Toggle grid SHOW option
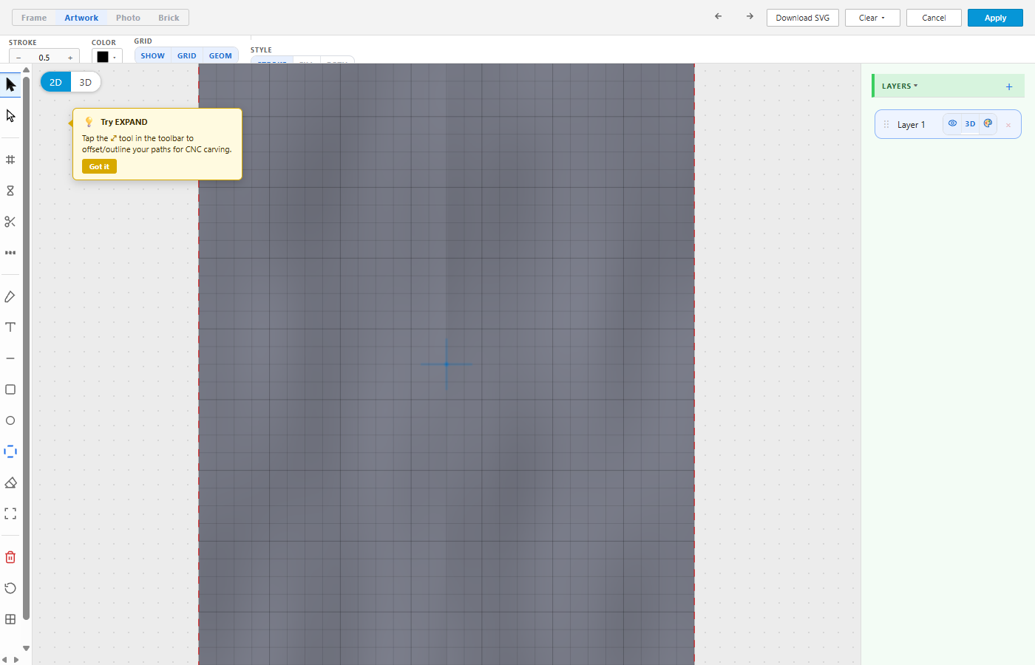 click(x=153, y=55)
